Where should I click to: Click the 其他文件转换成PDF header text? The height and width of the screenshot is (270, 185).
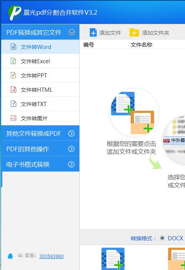point(34,133)
